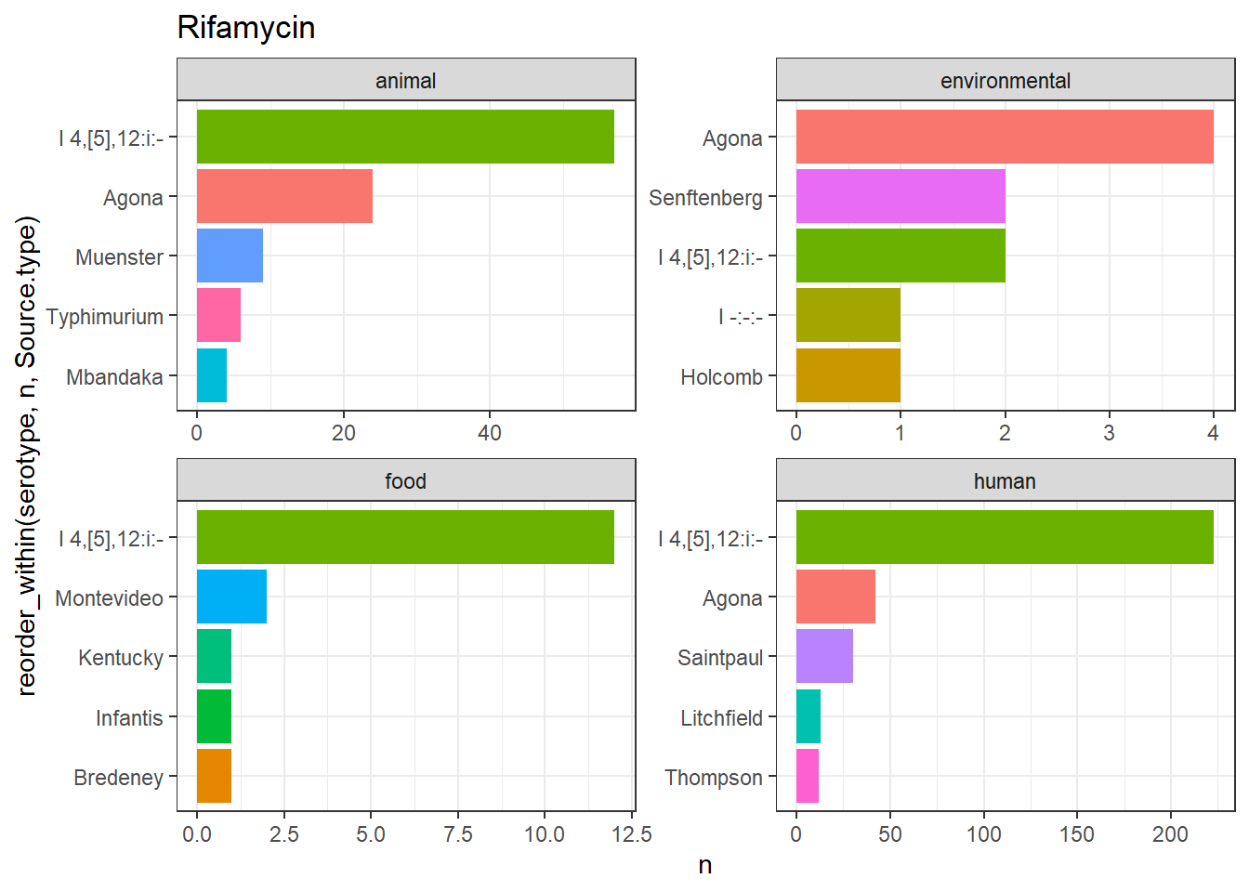1249x892 pixels.
Task: Click the orange Bredeney bar
Action: (214, 776)
